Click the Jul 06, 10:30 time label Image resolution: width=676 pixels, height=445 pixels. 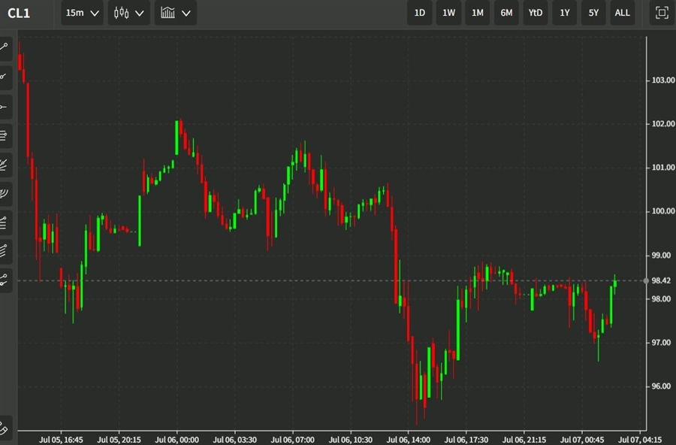click(351, 440)
